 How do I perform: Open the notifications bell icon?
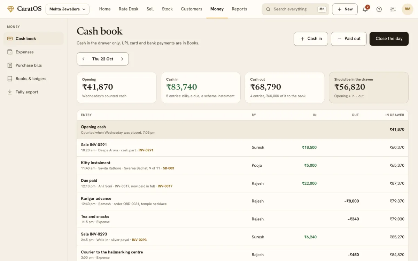point(365,9)
